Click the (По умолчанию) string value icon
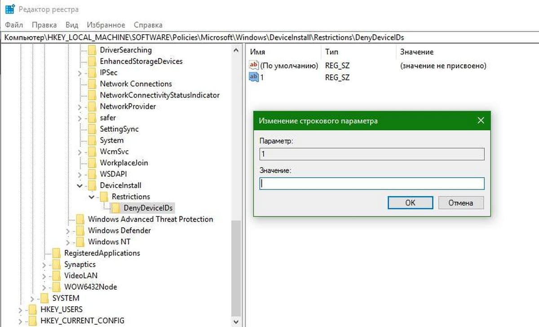The width and height of the screenshot is (539, 327). [254, 65]
